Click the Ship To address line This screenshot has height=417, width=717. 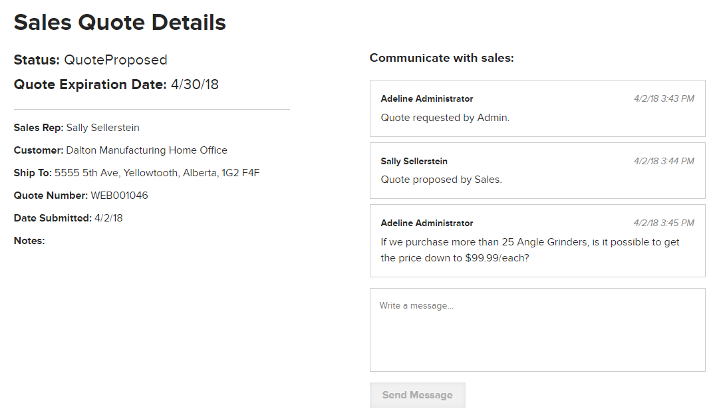[156, 173]
